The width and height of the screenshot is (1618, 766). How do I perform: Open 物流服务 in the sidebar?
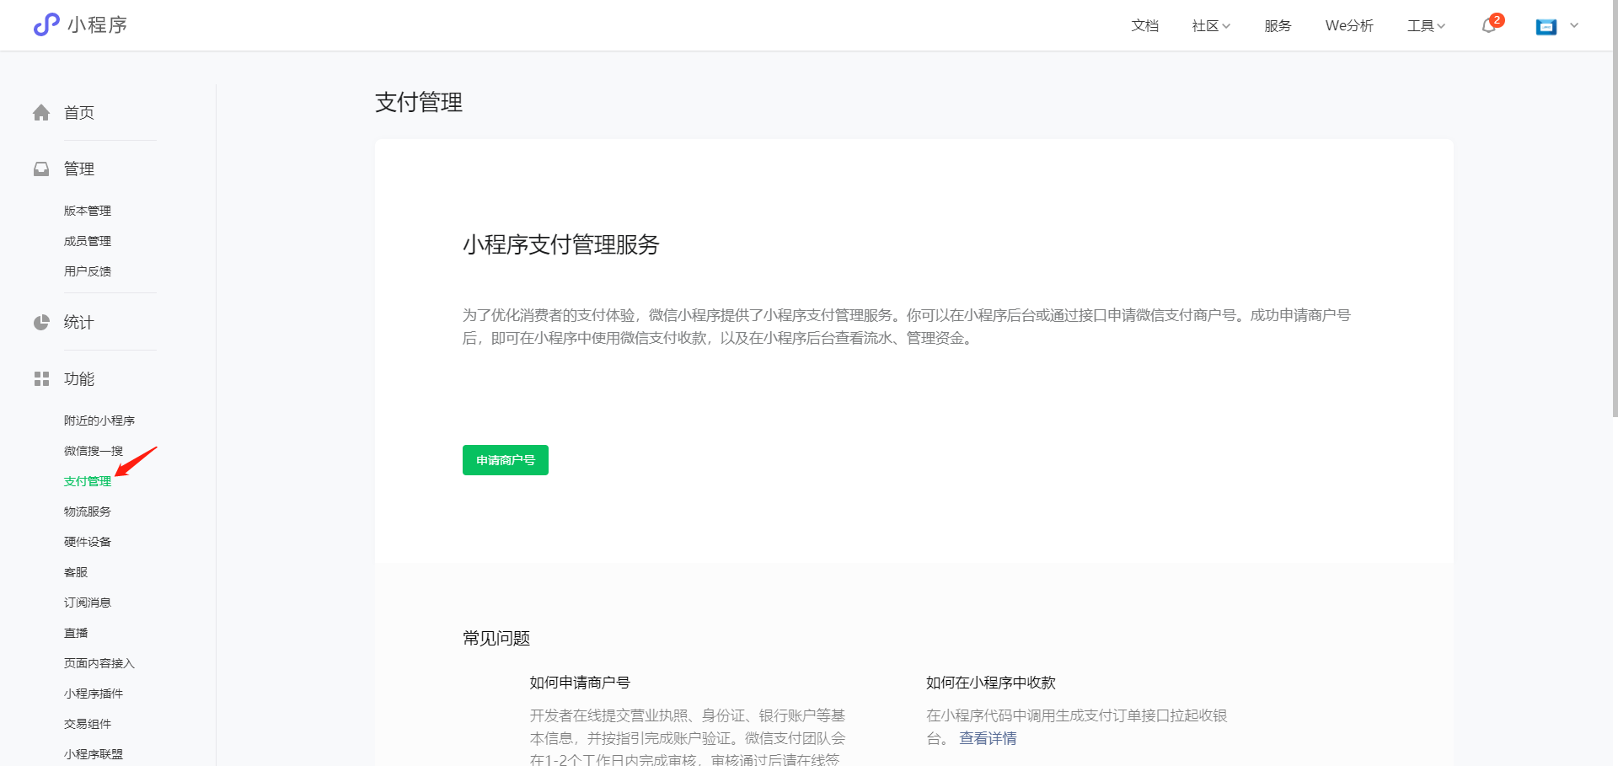click(x=88, y=512)
